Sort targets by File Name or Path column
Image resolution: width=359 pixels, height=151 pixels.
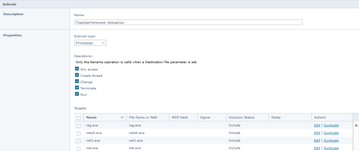coord(143,118)
